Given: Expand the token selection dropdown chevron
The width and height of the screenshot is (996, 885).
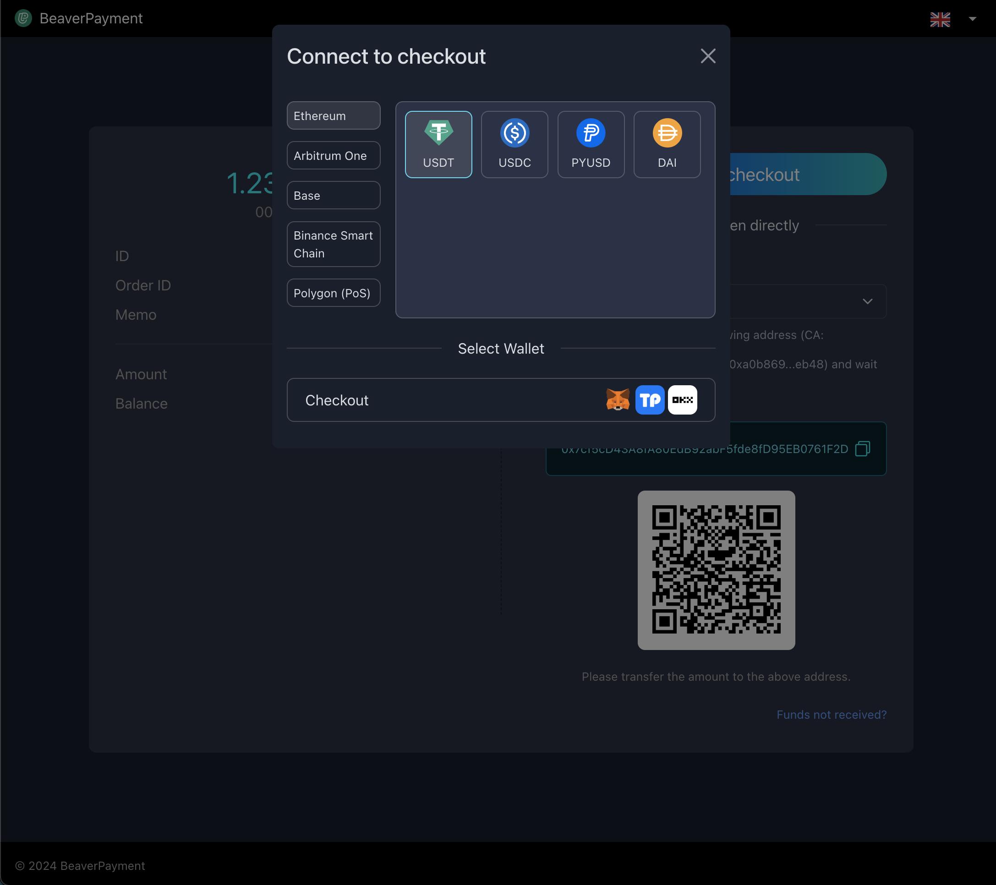Looking at the screenshot, I should click(x=867, y=301).
